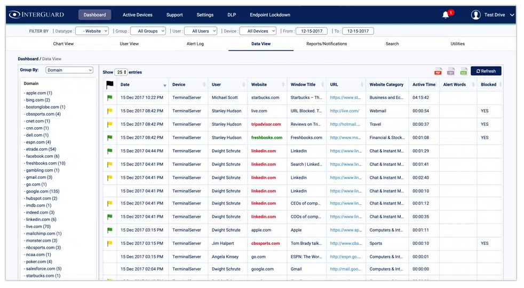Open Active Devices in top navigation
Image resolution: width=524 pixels, height=288 pixels.
coord(137,15)
